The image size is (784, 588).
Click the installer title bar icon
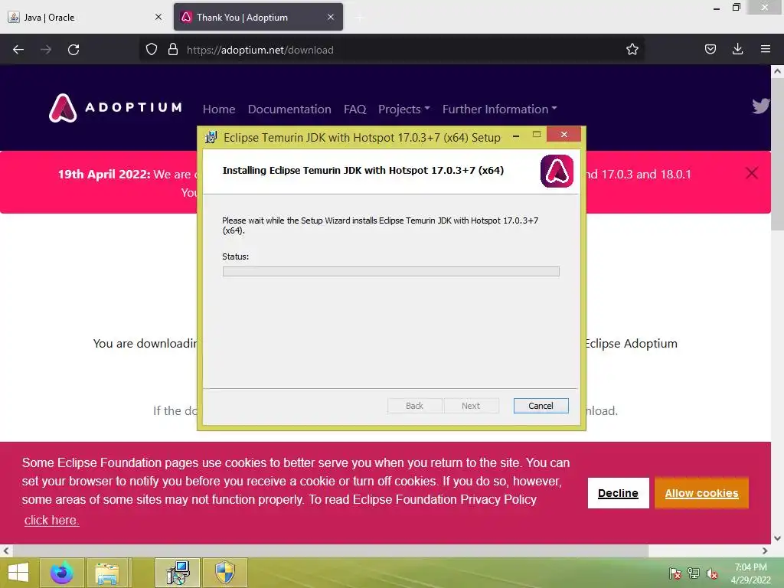pos(211,137)
